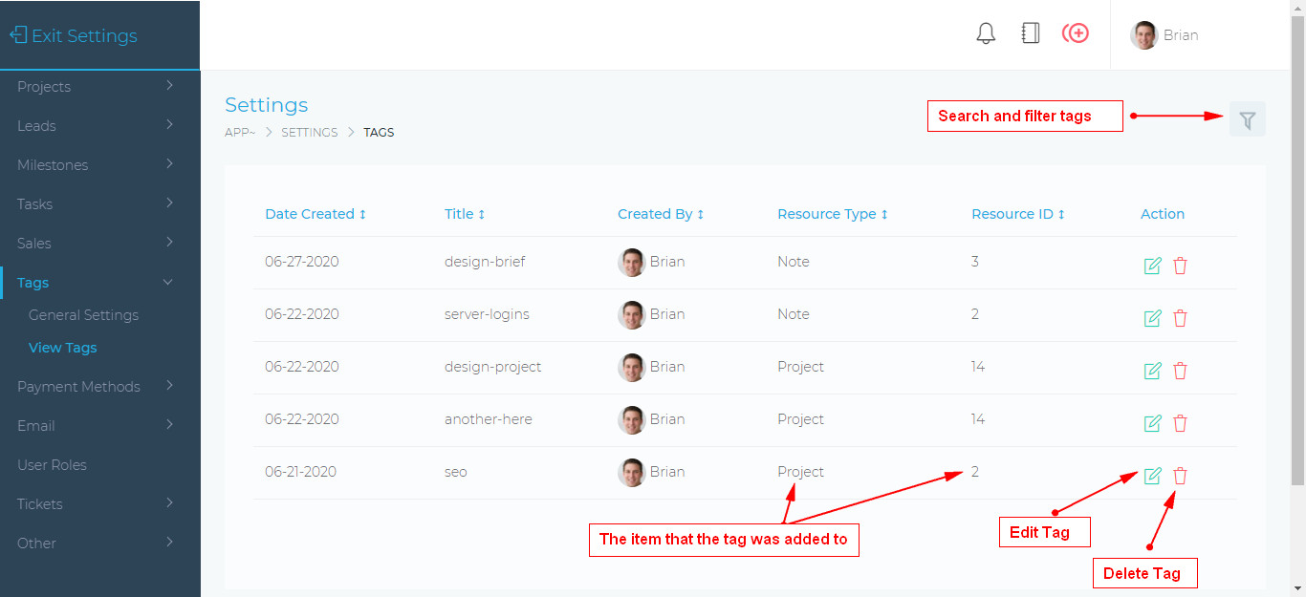Delete the server-logins tag
Image resolution: width=1306 pixels, height=597 pixels.
click(x=1181, y=318)
